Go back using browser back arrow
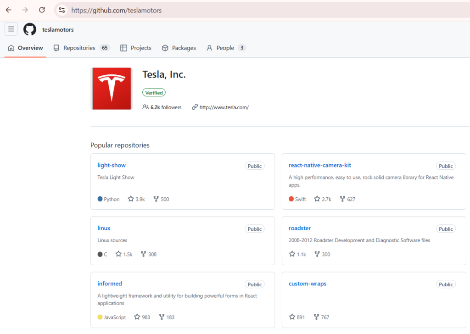Viewport: 470px width, 334px height. 8,10
